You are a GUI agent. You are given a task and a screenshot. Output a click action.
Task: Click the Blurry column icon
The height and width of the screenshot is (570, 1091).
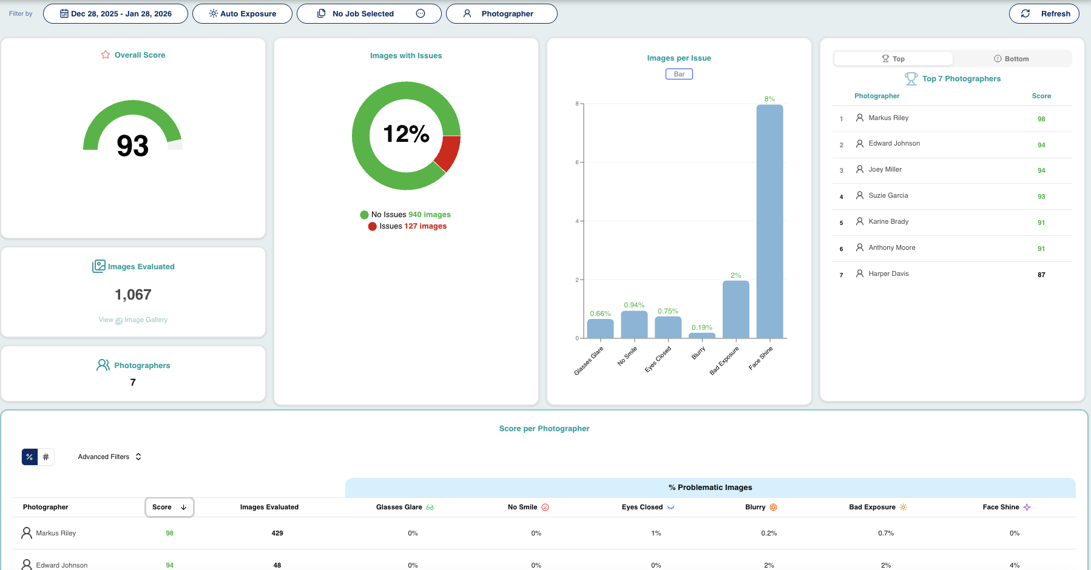(773, 508)
